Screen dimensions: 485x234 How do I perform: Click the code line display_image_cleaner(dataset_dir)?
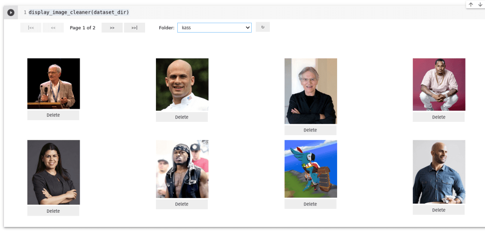point(79,12)
